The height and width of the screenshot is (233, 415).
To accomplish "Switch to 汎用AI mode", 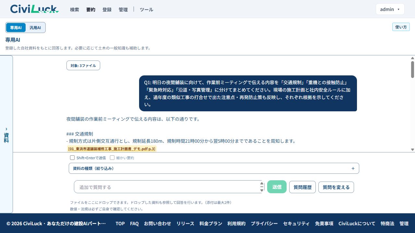I will (35, 28).
